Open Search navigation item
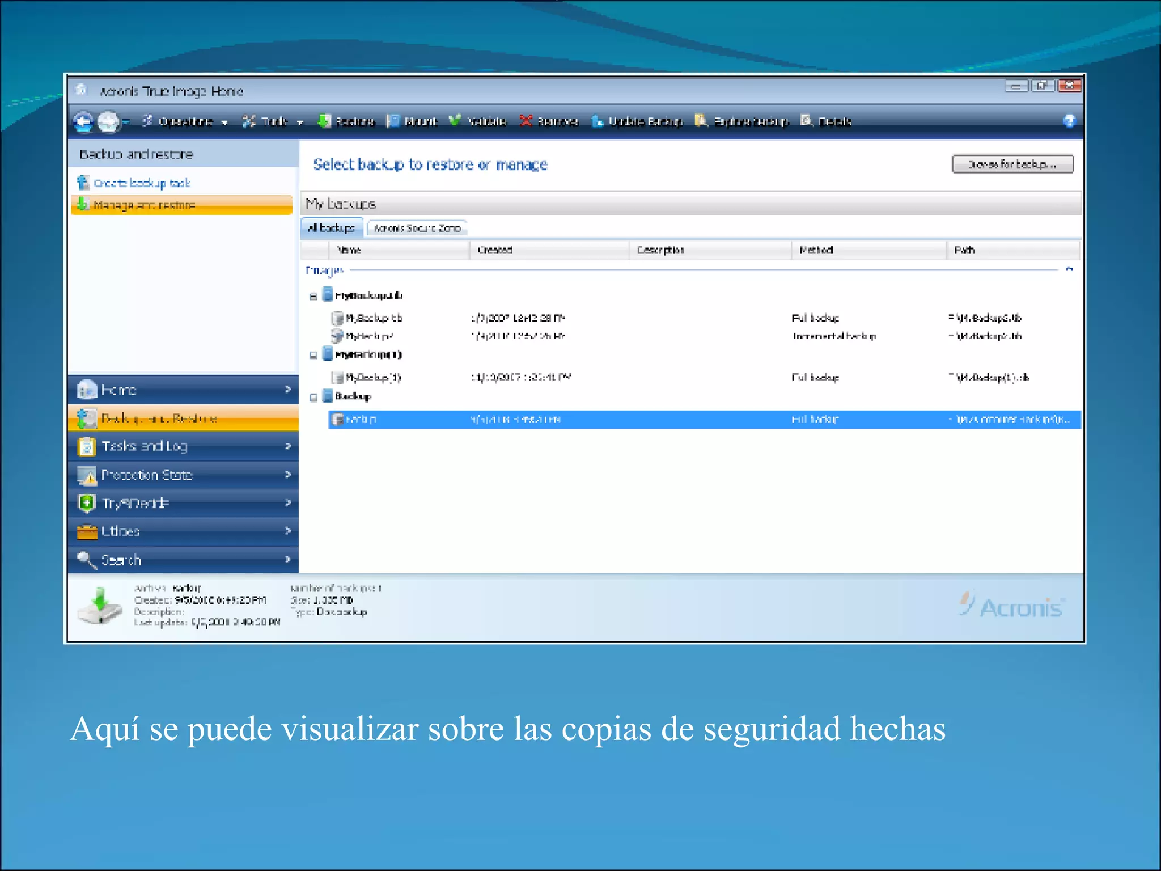 [x=183, y=560]
